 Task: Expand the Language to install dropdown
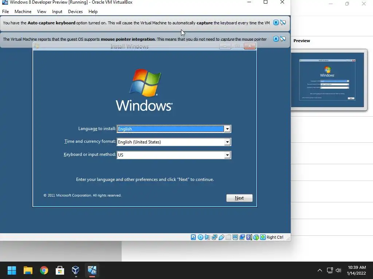[x=227, y=129]
